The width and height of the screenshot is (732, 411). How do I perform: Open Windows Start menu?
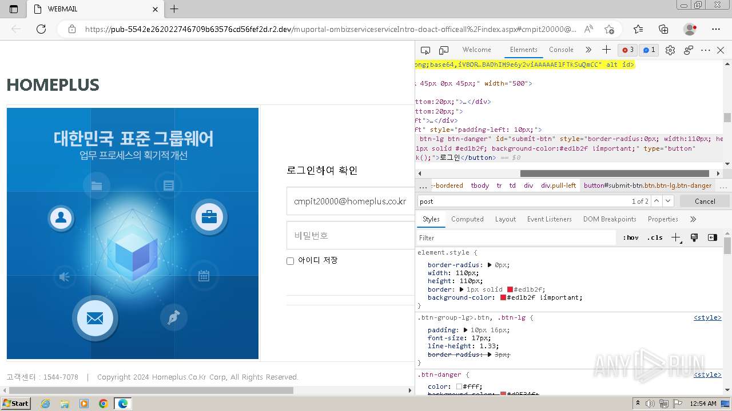[x=15, y=403]
